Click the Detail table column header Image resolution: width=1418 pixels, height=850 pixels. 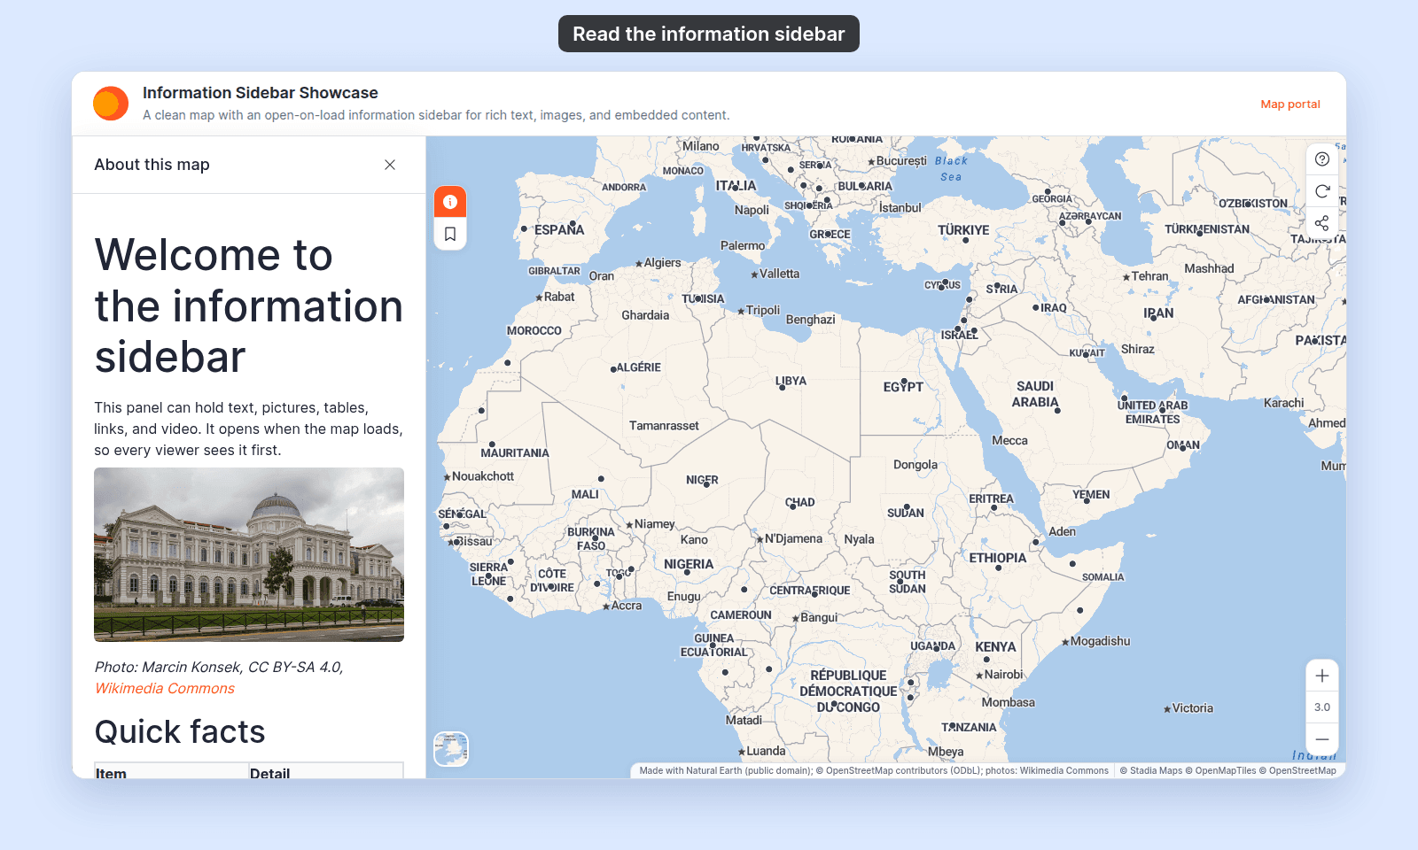[x=269, y=773]
